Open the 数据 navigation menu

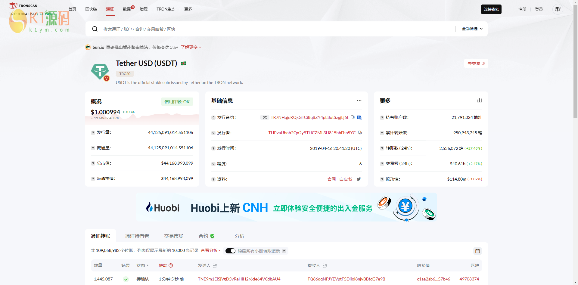127,9
